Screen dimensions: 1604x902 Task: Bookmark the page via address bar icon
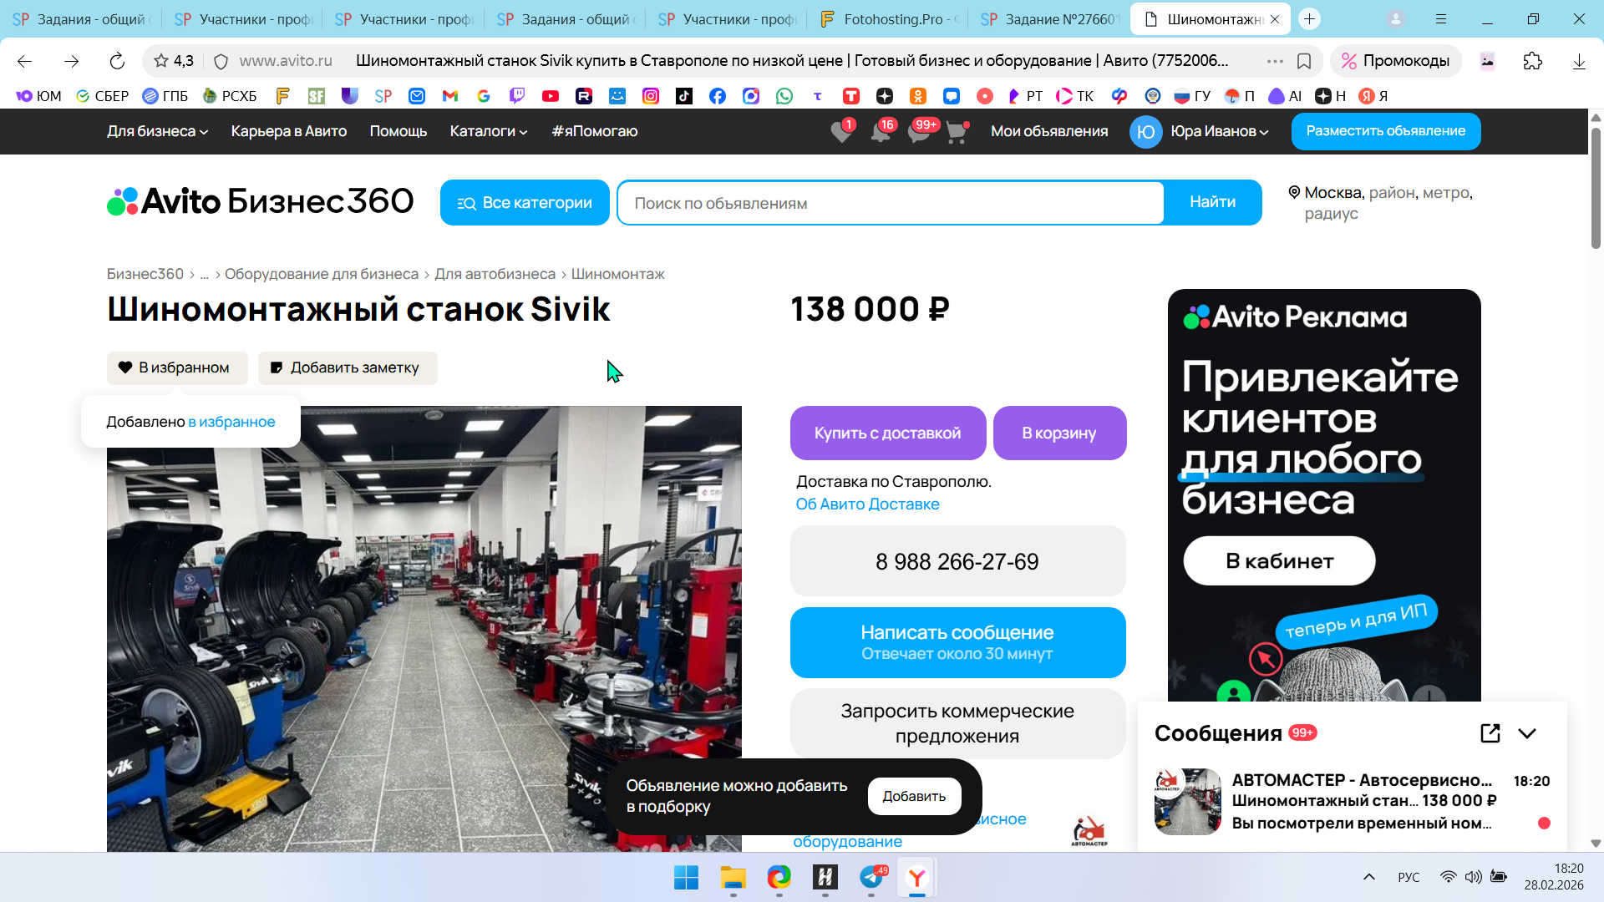(x=1304, y=61)
